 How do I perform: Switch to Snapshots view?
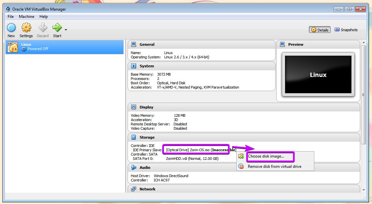(x=346, y=30)
